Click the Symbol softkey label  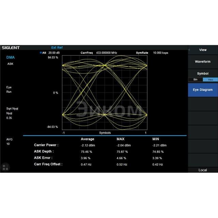click(203, 74)
